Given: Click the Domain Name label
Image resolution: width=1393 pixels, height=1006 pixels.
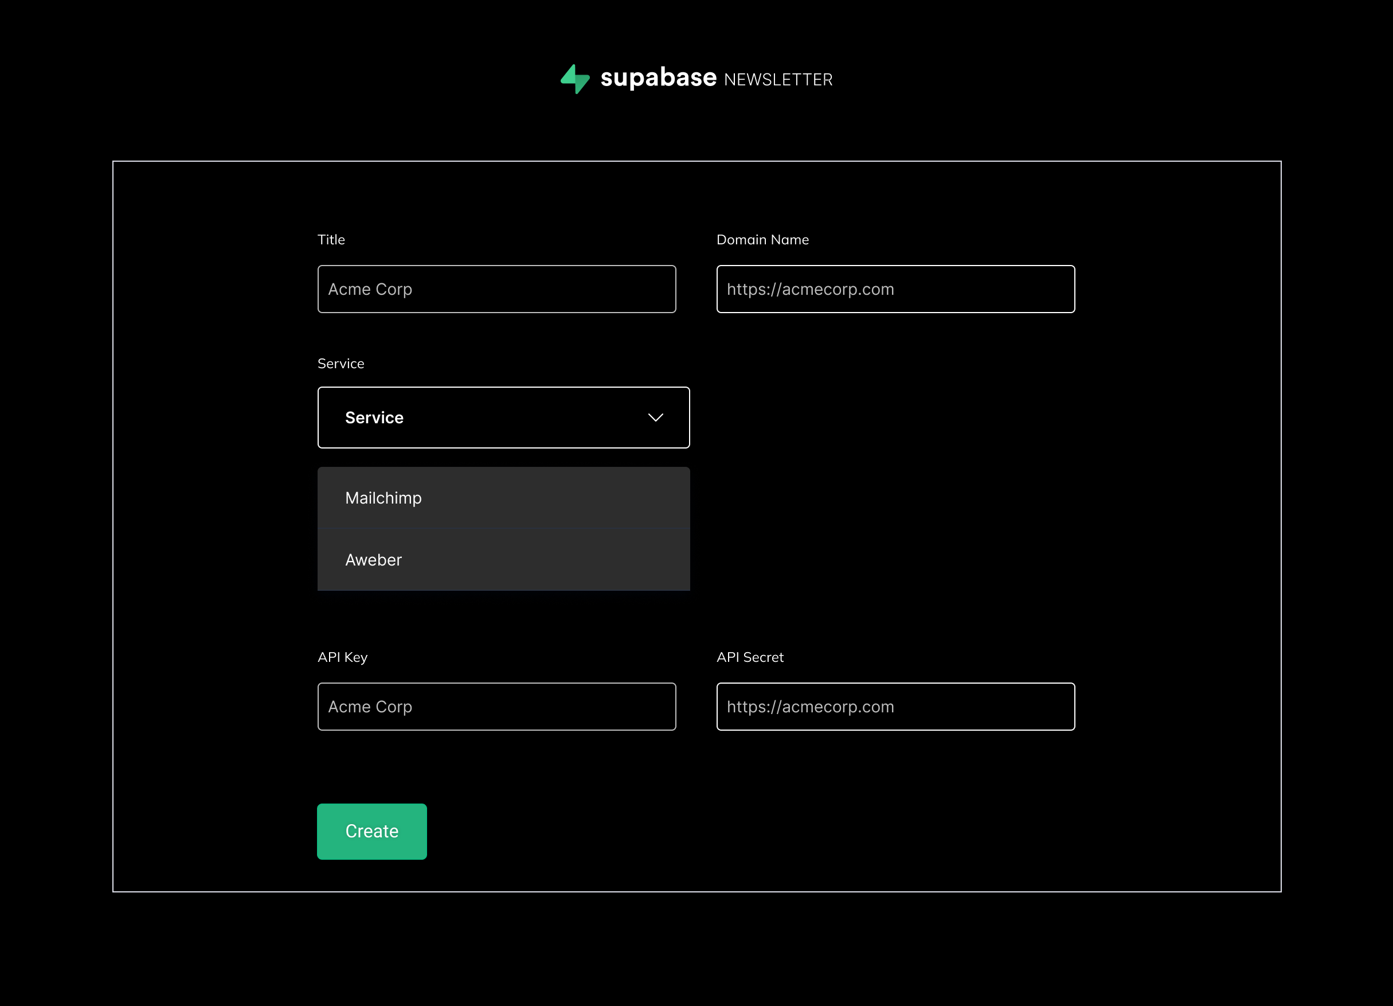Looking at the screenshot, I should pyautogui.click(x=762, y=240).
